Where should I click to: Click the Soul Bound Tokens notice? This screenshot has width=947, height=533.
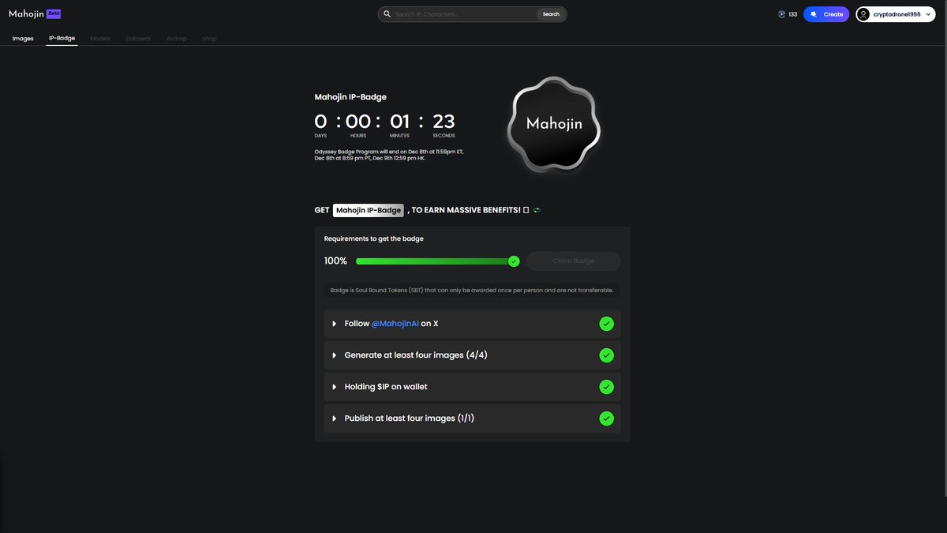472,290
